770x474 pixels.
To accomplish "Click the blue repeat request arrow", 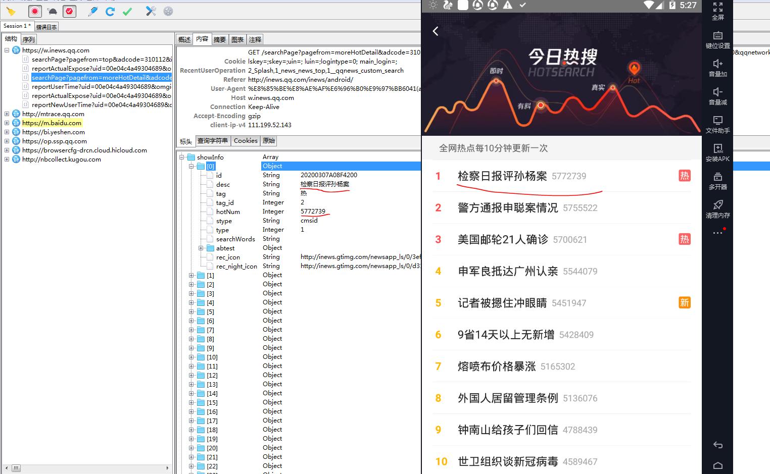I will pos(110,11).
